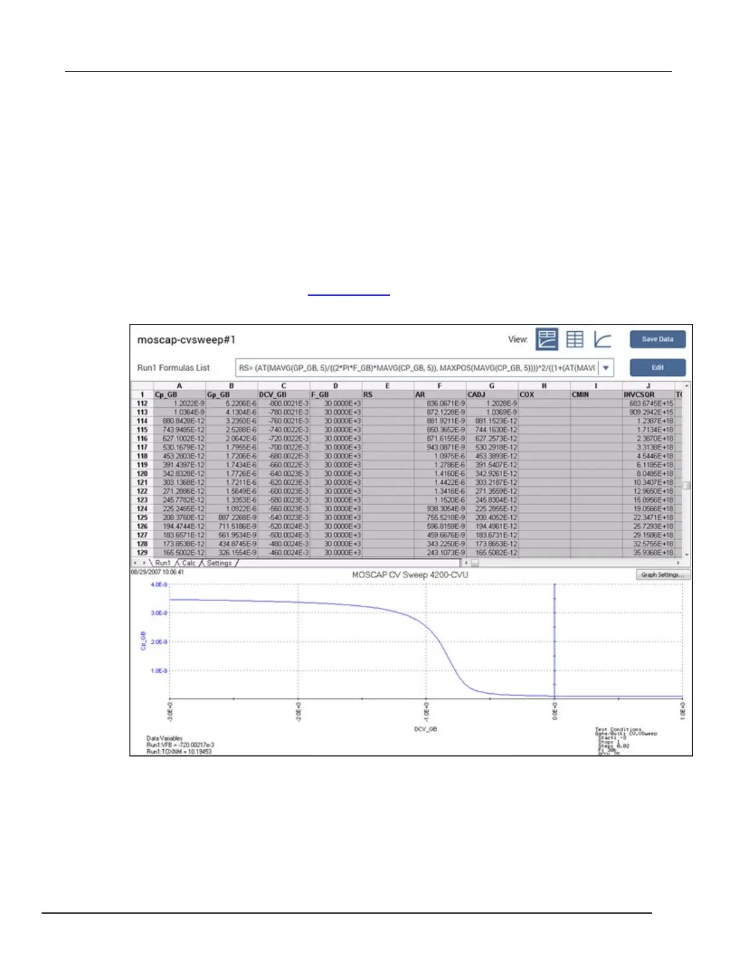The width and height of the screenshot is (737, 954).
Task: Click the RS formula text field
Action: [417, 368]
